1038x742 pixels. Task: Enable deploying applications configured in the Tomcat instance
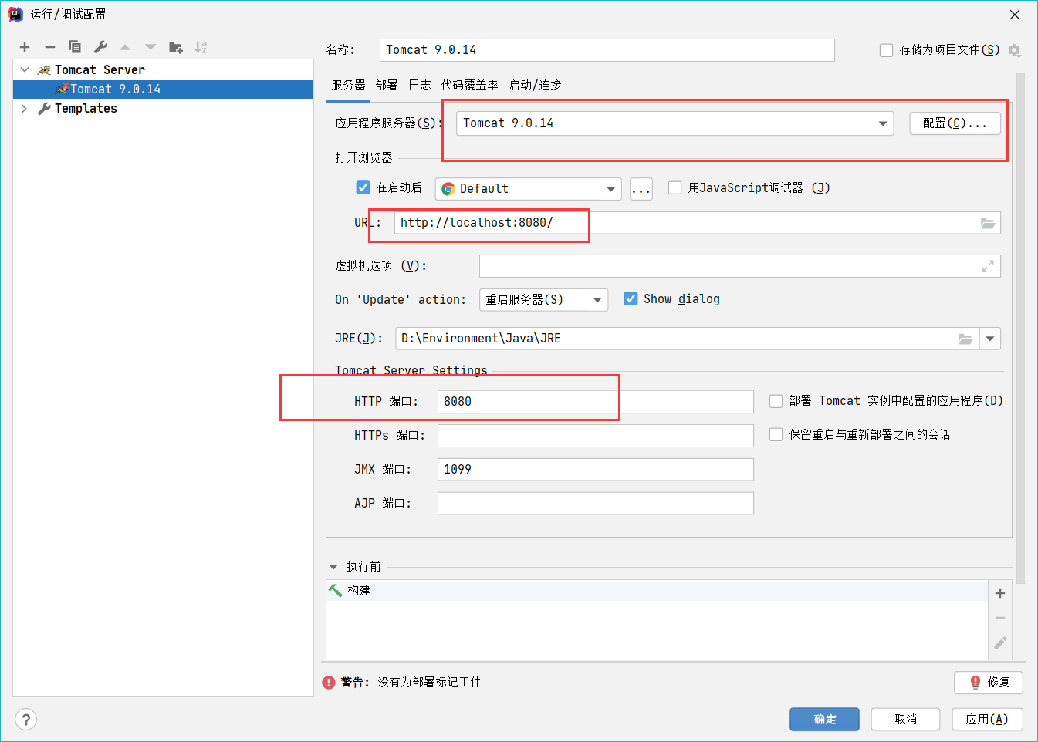coord(776,400)
